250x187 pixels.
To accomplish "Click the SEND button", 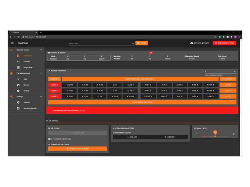I will point(141,43).
